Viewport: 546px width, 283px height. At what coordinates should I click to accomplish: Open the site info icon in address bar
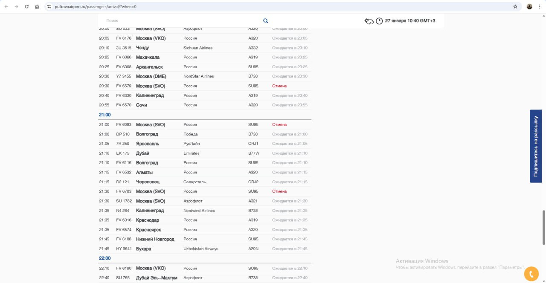49,7
